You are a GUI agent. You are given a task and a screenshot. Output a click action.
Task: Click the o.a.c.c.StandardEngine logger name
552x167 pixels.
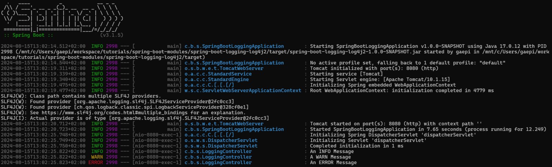[216, 79]
